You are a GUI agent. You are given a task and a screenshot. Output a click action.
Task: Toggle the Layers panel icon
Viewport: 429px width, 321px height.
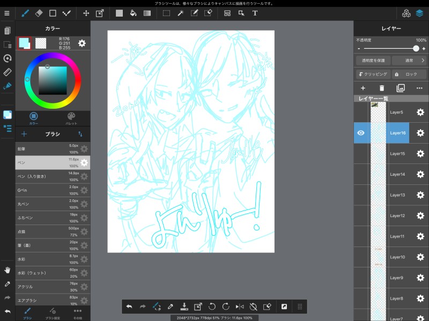point(420,13)
